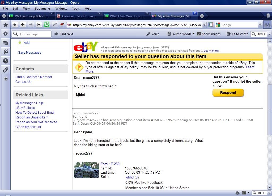Click the fit-to-width icon in status bar

coord(238,193)
